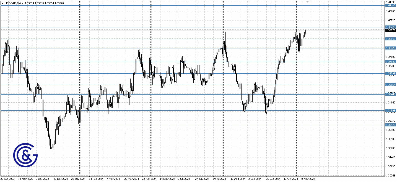397x182 pixels.
Task: Select the 1.36054 level tag
Action: coord(390,85)
